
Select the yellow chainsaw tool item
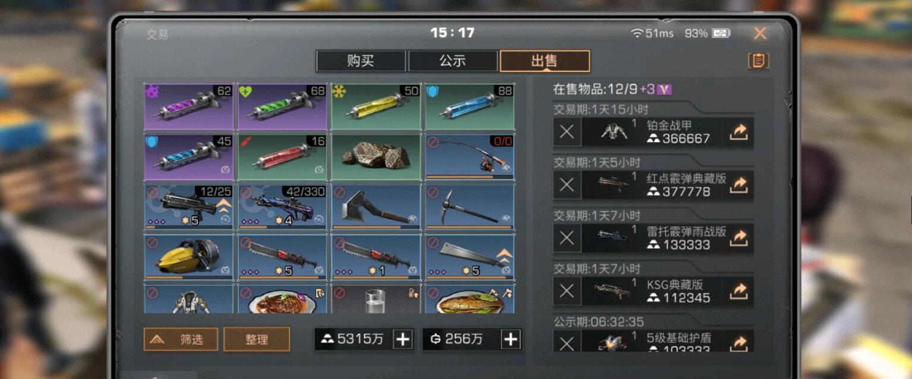(188, 257)
